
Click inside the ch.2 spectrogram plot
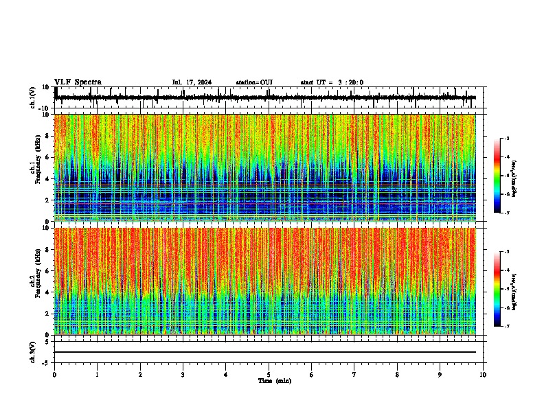[265, 281]
